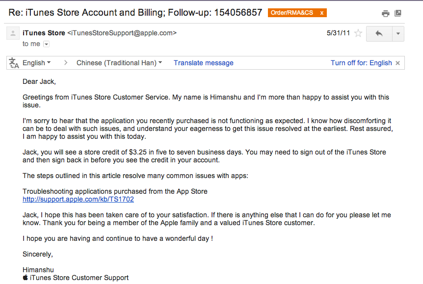The image size is (423, 284).
Task: Open more reply options dropdown arrow
Action: coord(398,34)
